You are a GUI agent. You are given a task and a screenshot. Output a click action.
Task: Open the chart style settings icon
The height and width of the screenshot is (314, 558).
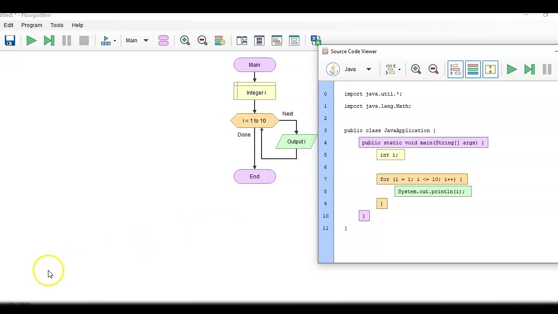pyautogui.click(x=220, y=41)
